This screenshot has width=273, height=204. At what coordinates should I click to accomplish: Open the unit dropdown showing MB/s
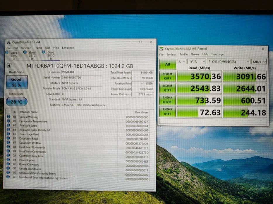tap(259, 62)
